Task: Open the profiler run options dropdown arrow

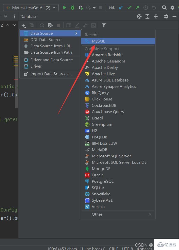Action: click(x=94, y=8)
